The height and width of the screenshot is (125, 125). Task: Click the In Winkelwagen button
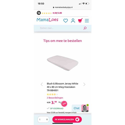tap(67, 119)
